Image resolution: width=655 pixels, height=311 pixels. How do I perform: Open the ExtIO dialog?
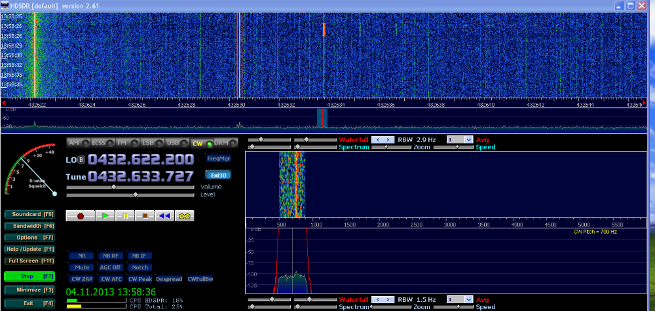click(x=219, y=175)
